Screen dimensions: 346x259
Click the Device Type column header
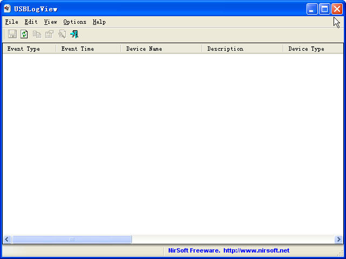312,49
